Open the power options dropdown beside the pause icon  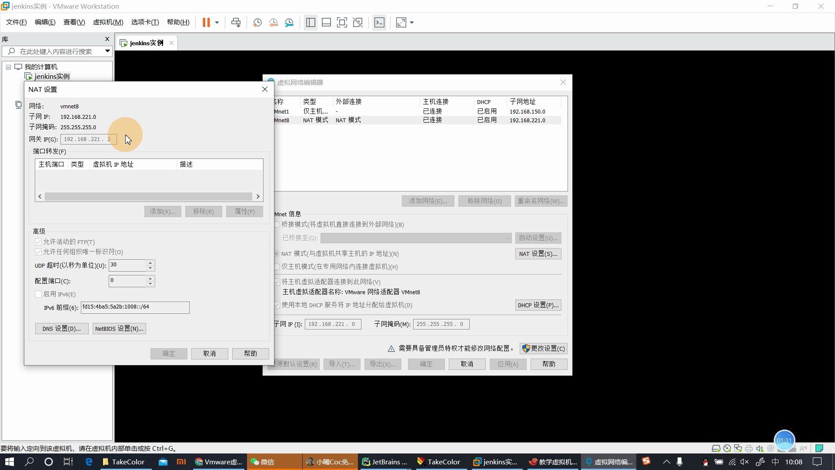[217, 23]
